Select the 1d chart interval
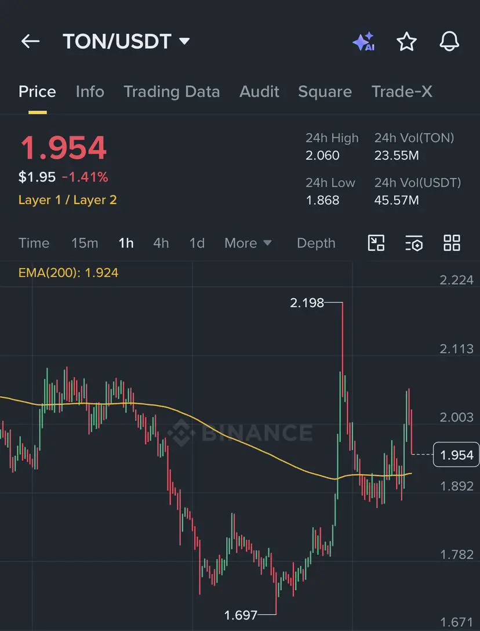This screenshot has width=480, height=631. pyautogui.click(x=197, y=243)
